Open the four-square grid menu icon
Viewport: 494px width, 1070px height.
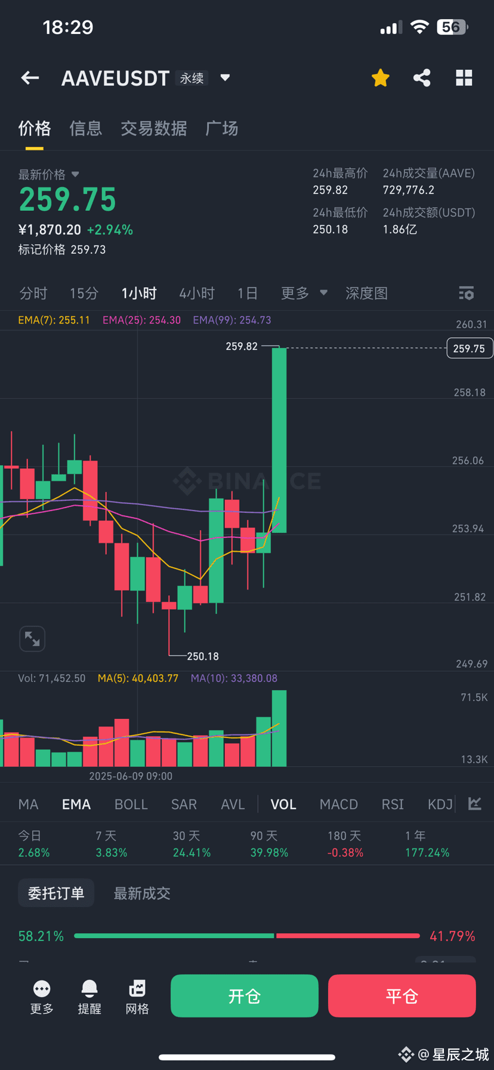click(x=464, y=78)
